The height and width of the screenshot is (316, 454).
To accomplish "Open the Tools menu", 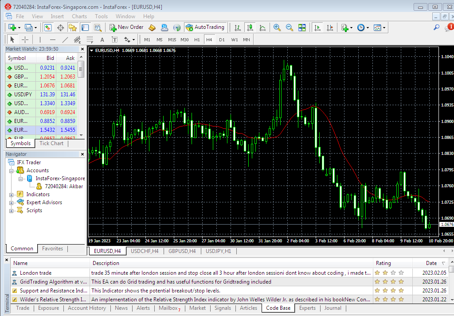I will click(x=102, y=16).
